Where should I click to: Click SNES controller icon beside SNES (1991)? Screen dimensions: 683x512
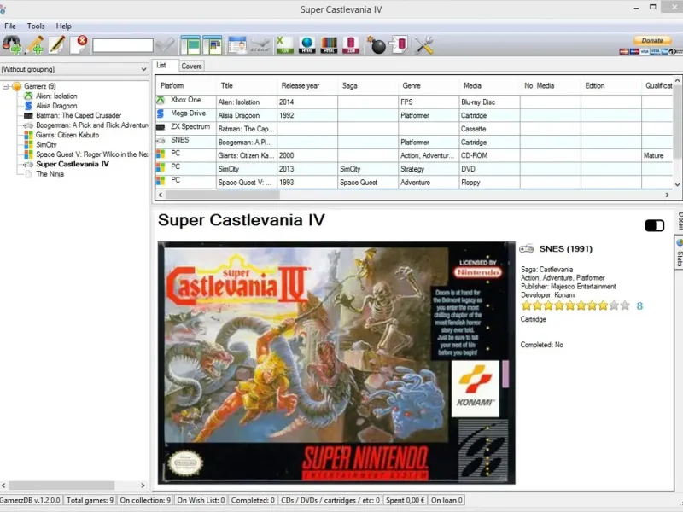point(526,249)
